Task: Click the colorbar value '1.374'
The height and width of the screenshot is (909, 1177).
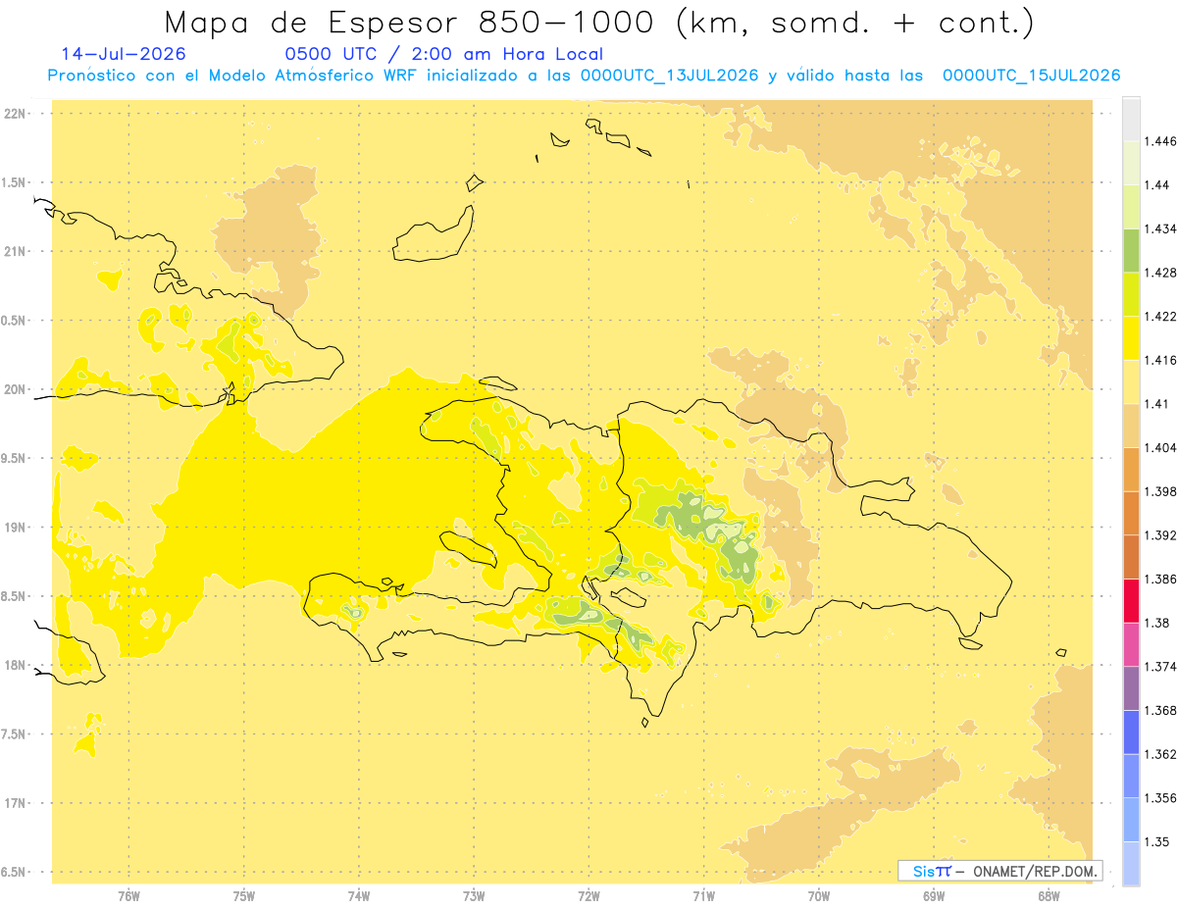Action: 1160,667
